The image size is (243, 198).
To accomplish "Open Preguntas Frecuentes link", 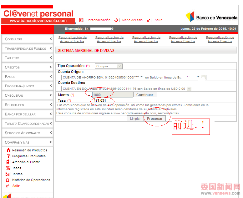I will 29,156.
